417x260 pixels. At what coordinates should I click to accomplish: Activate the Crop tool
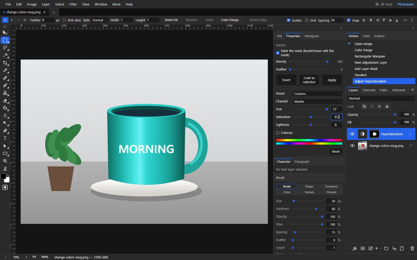tap(5, 63)
